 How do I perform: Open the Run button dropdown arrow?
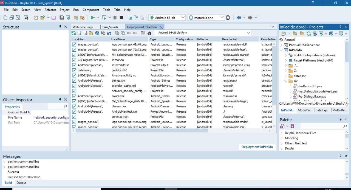click(98, 18)
